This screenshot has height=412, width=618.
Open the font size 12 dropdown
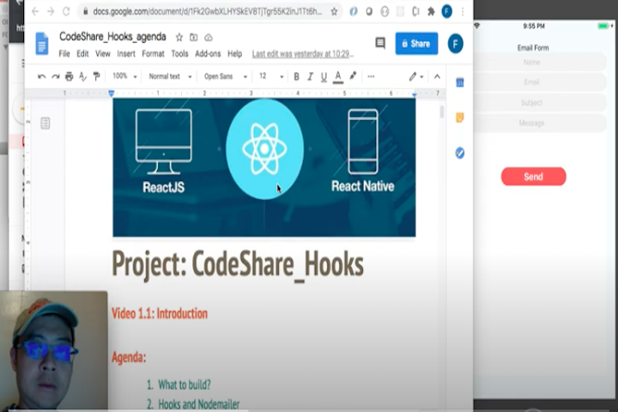tap(271, 76)
